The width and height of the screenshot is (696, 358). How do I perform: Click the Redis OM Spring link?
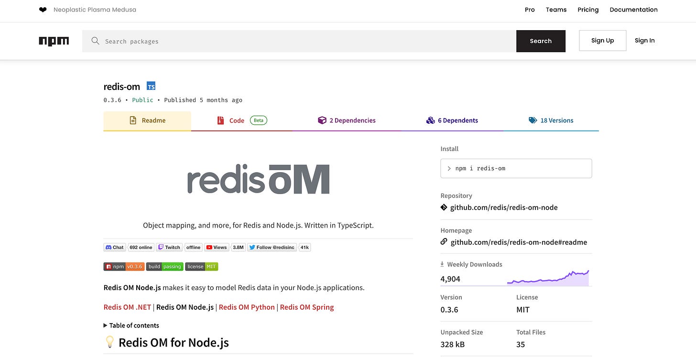[307, 307]
